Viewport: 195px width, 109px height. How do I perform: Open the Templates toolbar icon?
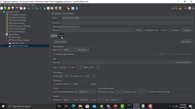(x=5, y=8)
